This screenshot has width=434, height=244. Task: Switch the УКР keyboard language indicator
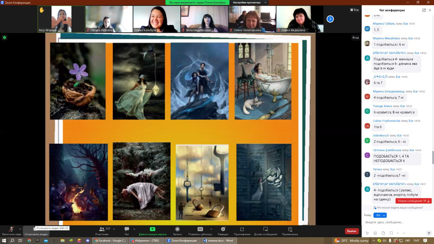click(408, 241)
